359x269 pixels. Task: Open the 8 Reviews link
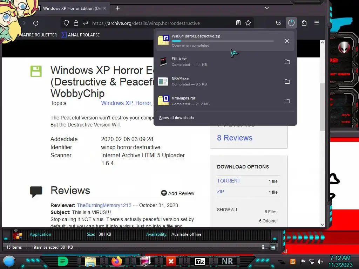tap(235, 138)
